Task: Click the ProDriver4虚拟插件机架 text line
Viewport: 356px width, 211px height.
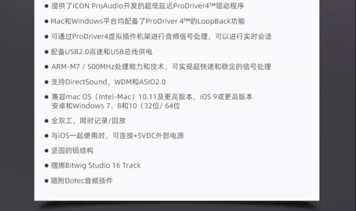Action: pos(161,36)
